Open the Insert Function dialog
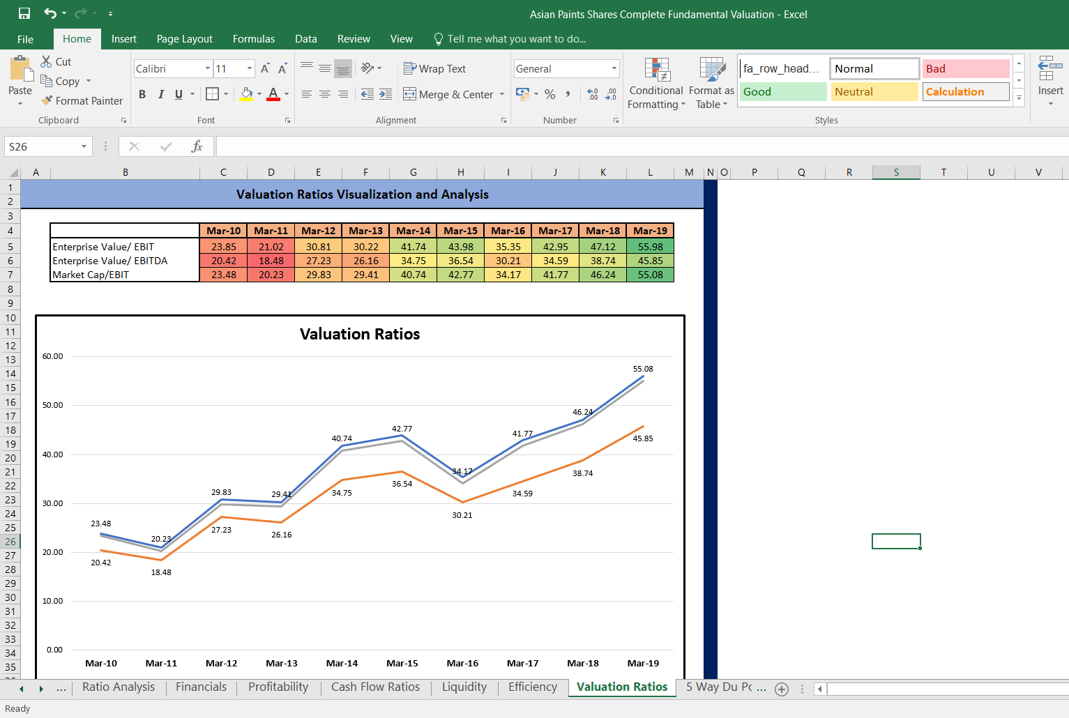1069x718 pixels. pyautogui.click(x=197, y=146)
